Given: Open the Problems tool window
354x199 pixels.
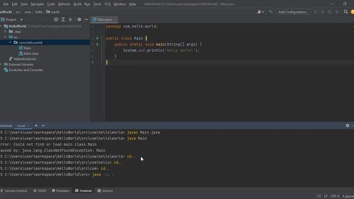Looking at the screenshot, I should click(x=60, y=191).
